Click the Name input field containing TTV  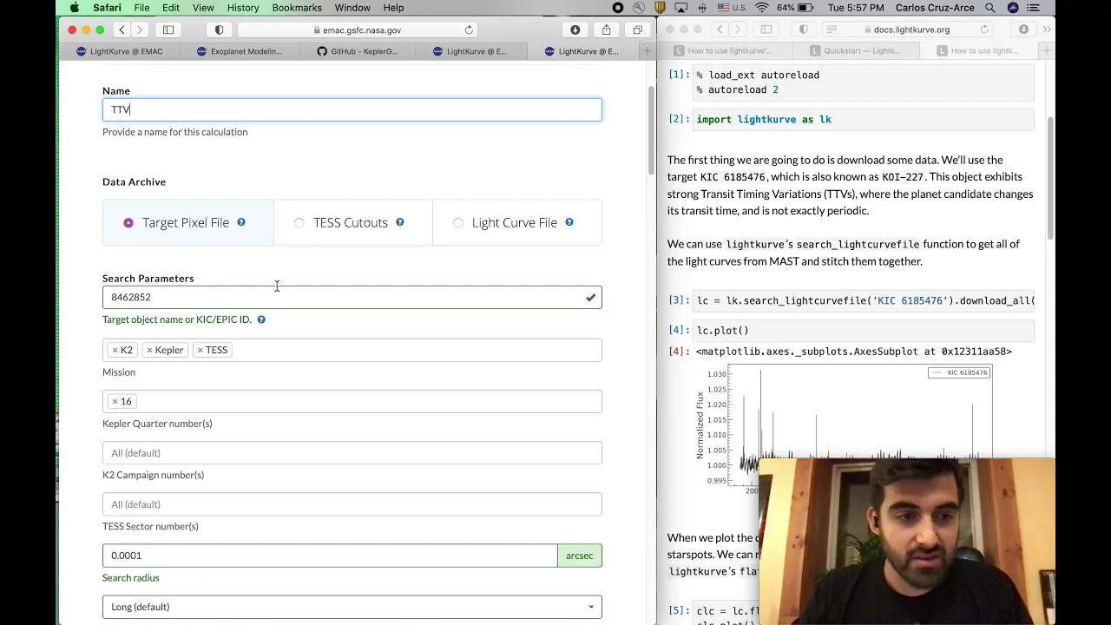(352, 109)
